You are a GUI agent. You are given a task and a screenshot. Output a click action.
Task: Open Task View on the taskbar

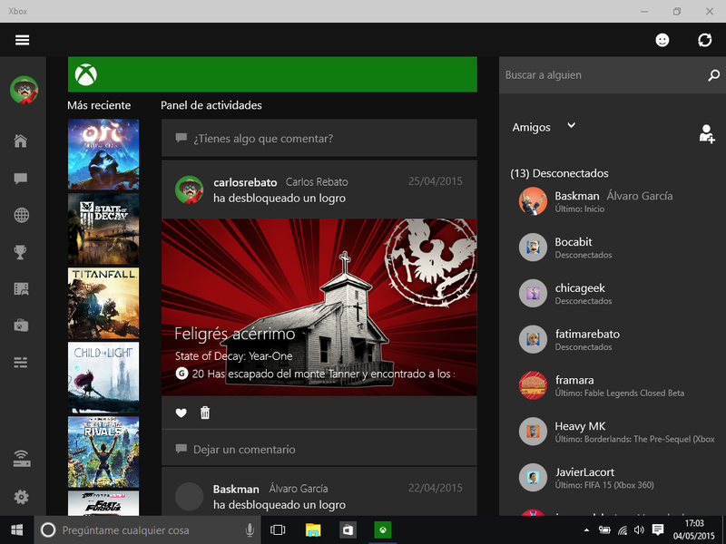click(278, 530)
